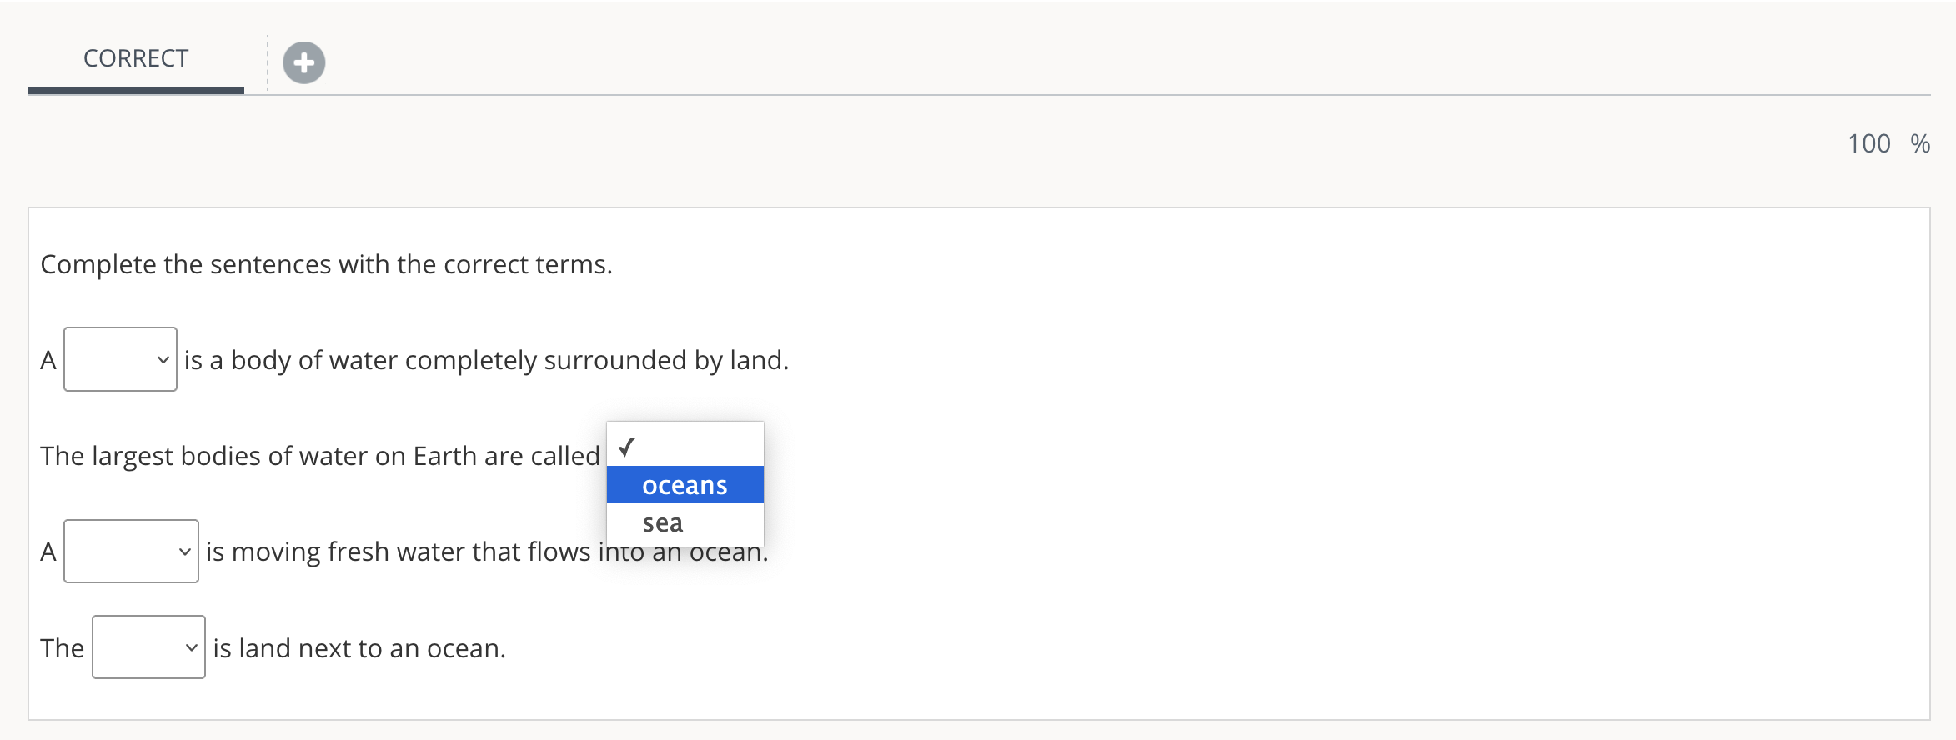
Task: Click chevron arrow of the river sentence dropdown
Action: [185, 552]
